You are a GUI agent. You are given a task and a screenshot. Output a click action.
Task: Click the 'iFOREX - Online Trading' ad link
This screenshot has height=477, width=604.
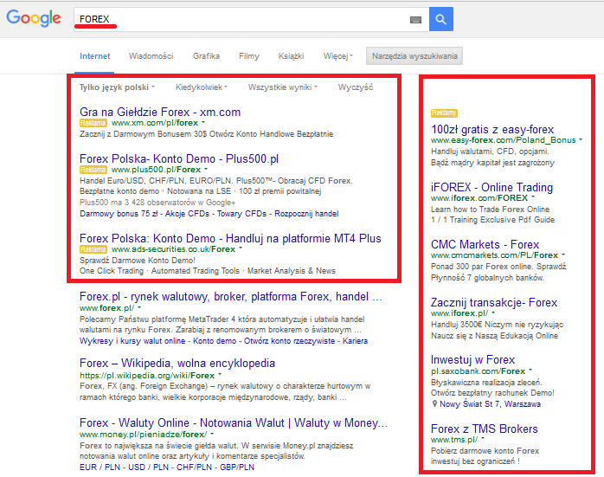click(x=492, y=187)
